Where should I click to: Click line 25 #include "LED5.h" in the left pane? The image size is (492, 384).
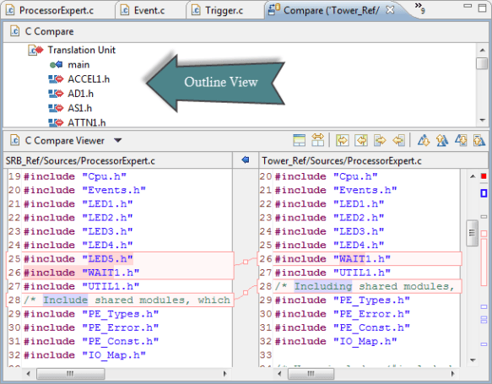(78, 259)
